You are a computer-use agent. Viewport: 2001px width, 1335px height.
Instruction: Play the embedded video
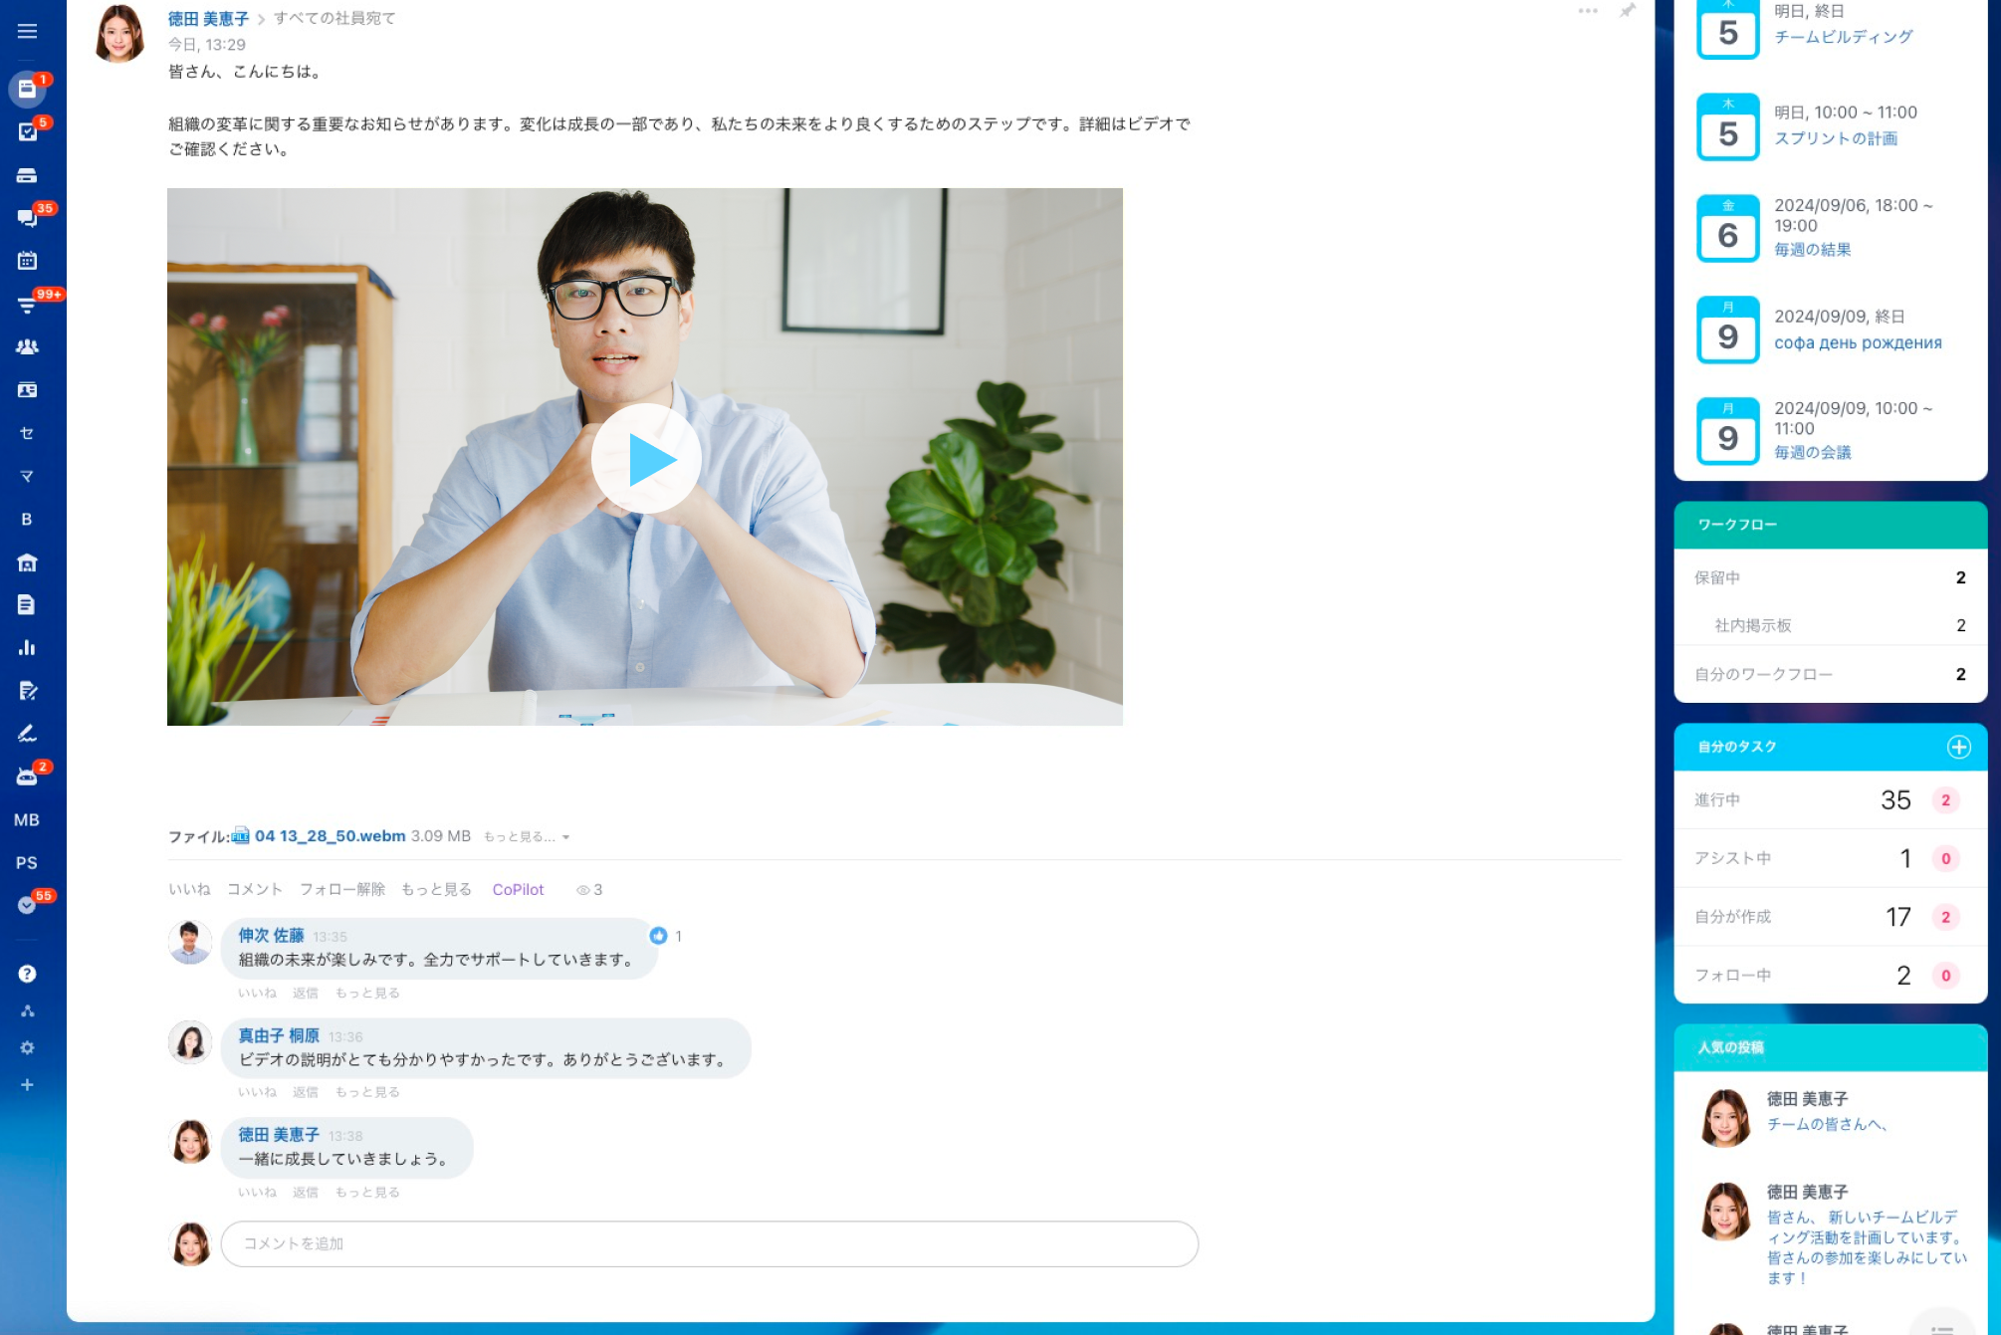point(646,458)
